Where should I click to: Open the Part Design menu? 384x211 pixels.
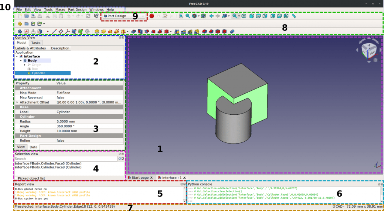pos(77,9)
